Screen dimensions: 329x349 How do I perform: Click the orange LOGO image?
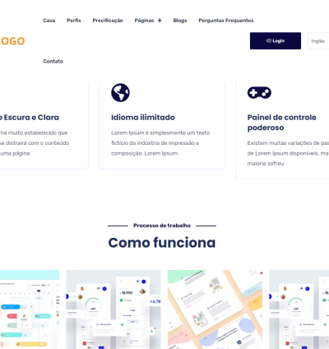pyautogui.click(x=12, y=41)
